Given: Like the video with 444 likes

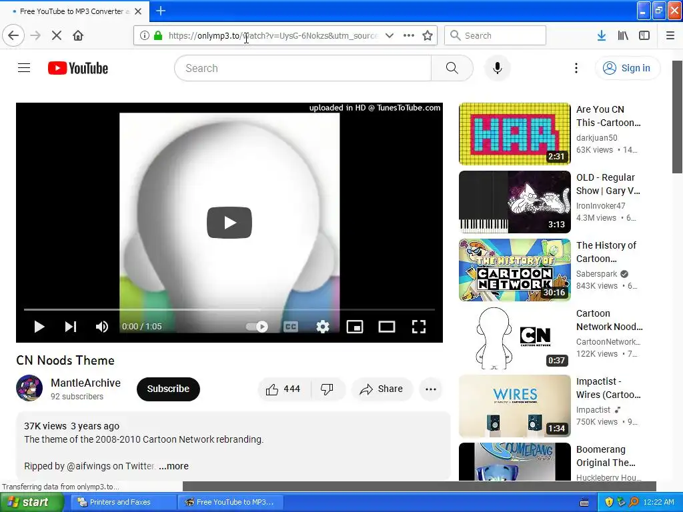Looking at the screenshot, I should pyautogui.click(x=283, y=389).
